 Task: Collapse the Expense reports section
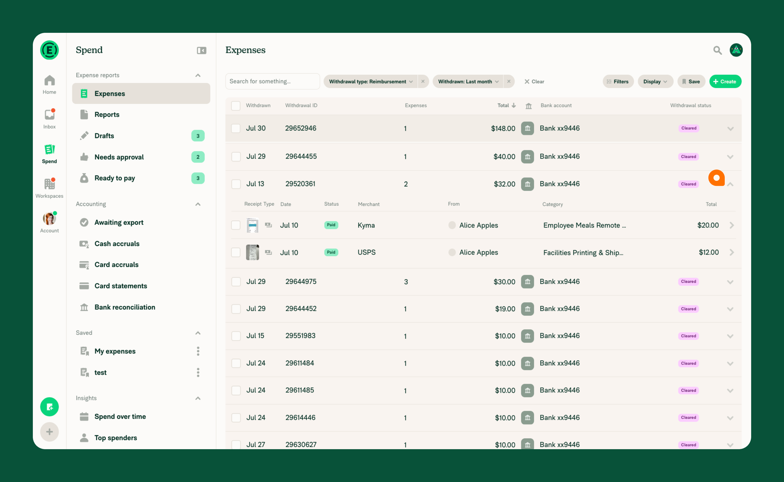coord(198,76)
